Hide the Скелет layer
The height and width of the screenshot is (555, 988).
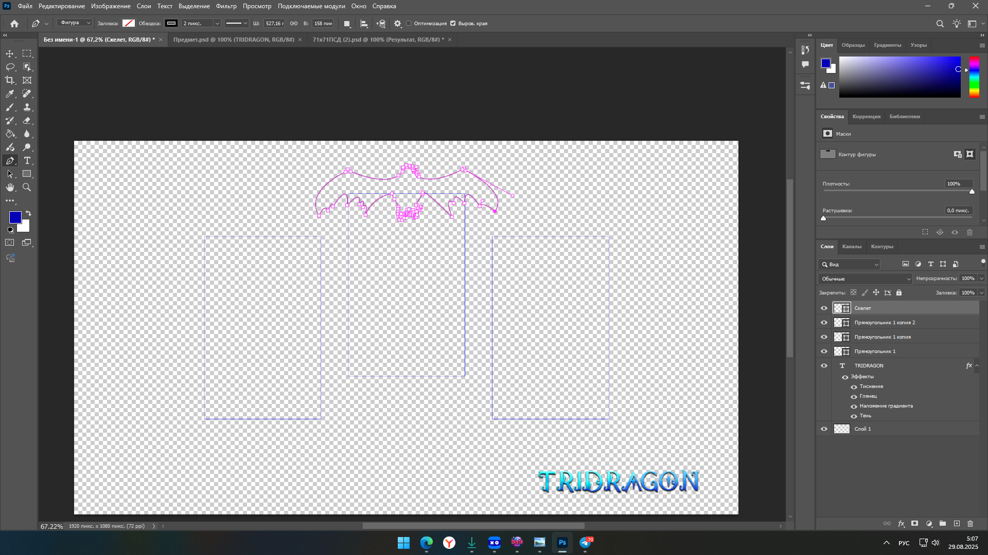coord(824,308)
